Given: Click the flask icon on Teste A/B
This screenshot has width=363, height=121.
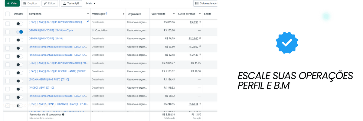Looking at the screenshot, I should [64, 3].
